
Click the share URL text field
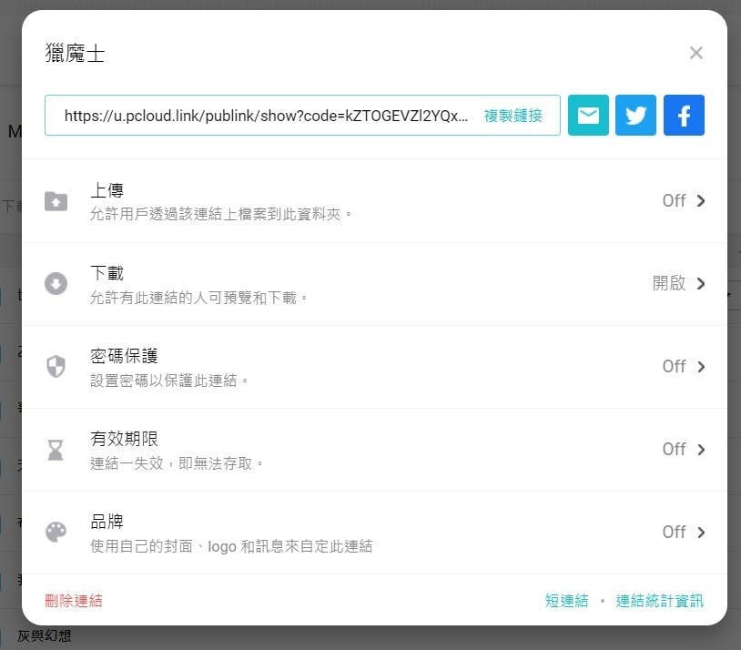[x=266, y=116]
